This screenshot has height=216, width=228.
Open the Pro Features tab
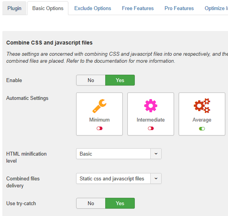point(179,8)
